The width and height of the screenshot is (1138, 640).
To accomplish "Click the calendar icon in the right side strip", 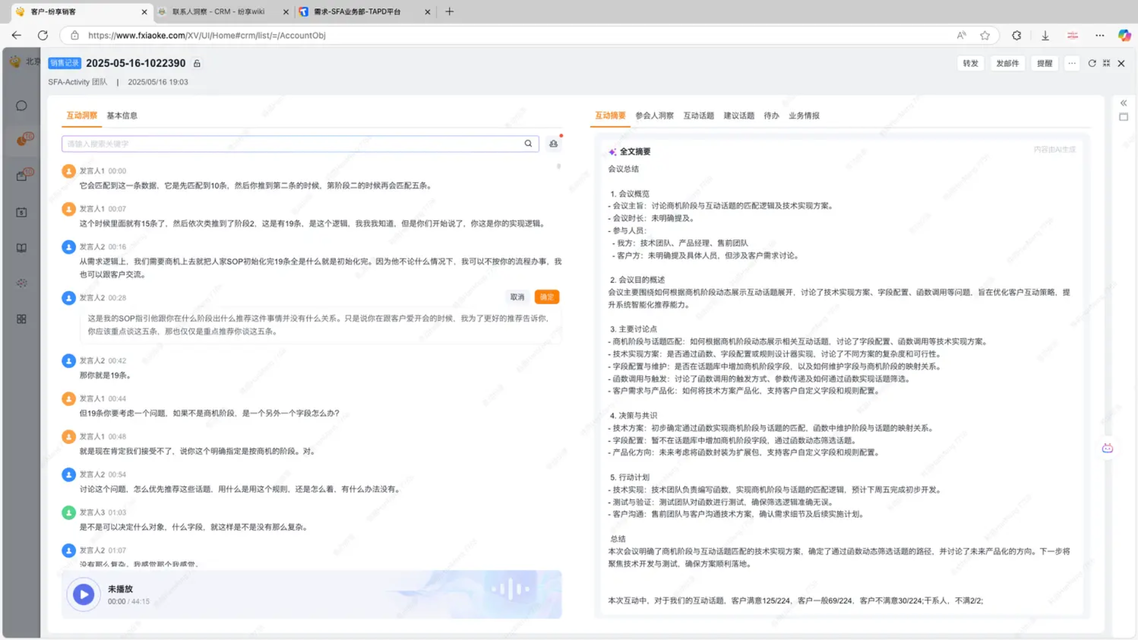I will [1123, 117].
